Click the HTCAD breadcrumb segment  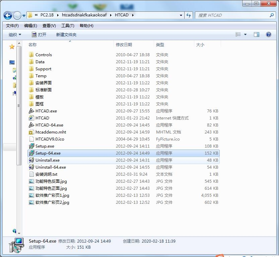tap(122, 15)
